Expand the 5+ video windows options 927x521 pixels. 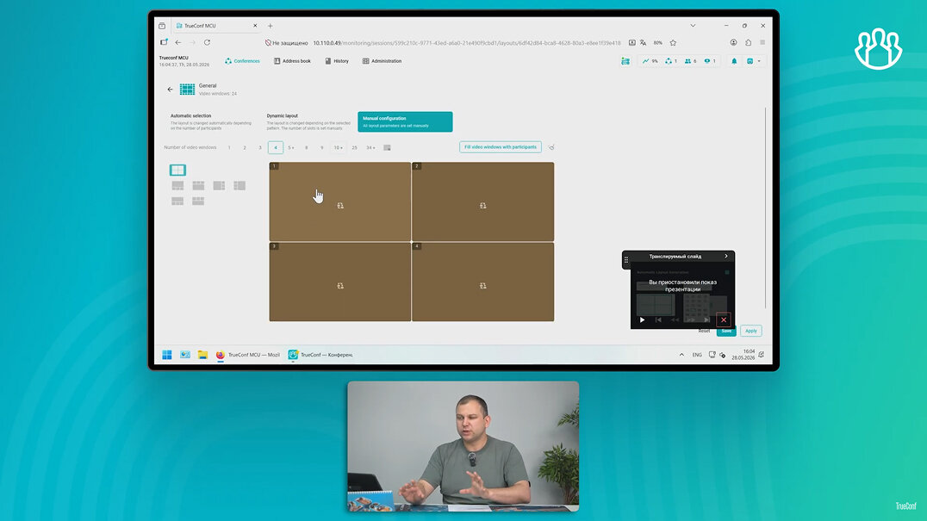pos(291,147)
